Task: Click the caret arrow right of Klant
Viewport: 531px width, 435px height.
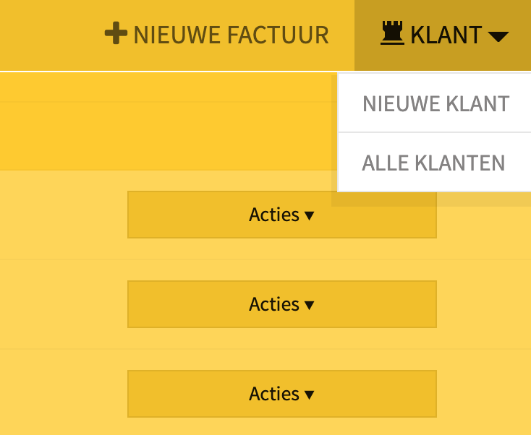Action: [498, 36]
